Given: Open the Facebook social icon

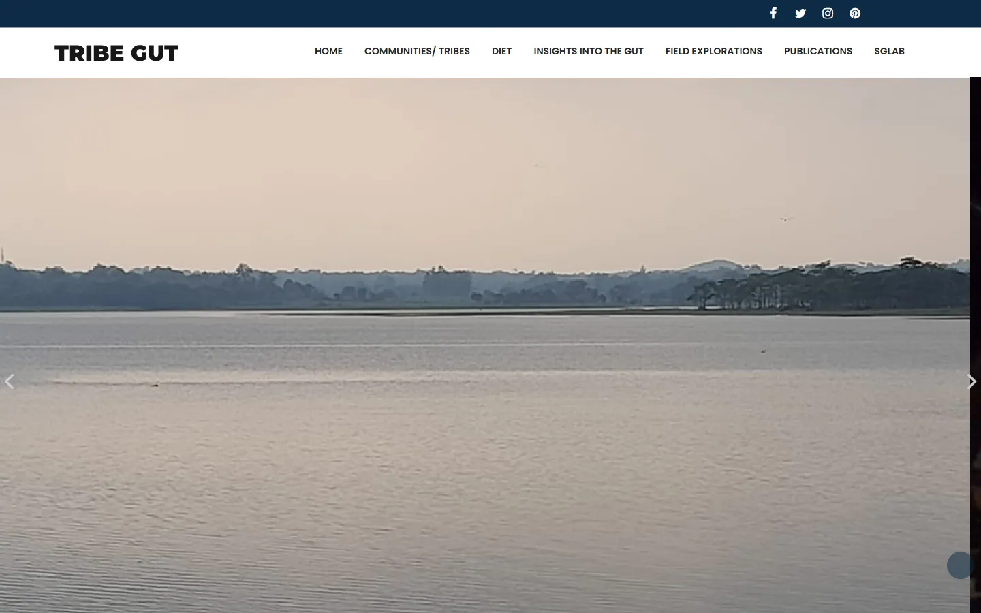Looking at the screenshot, I should pyautogui.click(x=773, y=13).
